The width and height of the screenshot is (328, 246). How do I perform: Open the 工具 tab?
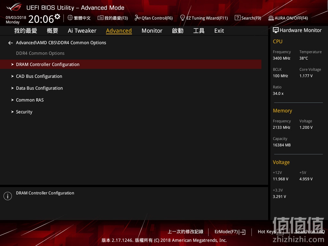199,31
